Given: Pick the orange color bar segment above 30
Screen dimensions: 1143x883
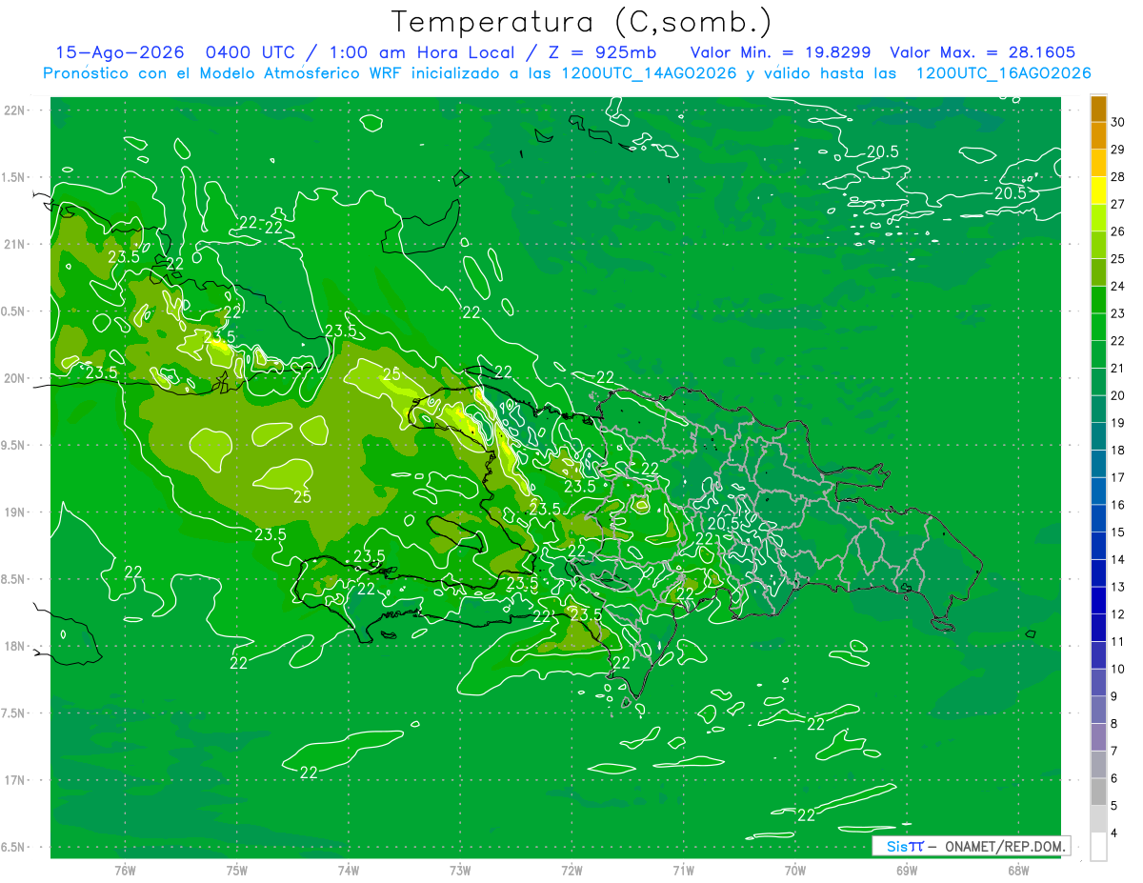Looking at the screenshot, I should coord(1098,109).
